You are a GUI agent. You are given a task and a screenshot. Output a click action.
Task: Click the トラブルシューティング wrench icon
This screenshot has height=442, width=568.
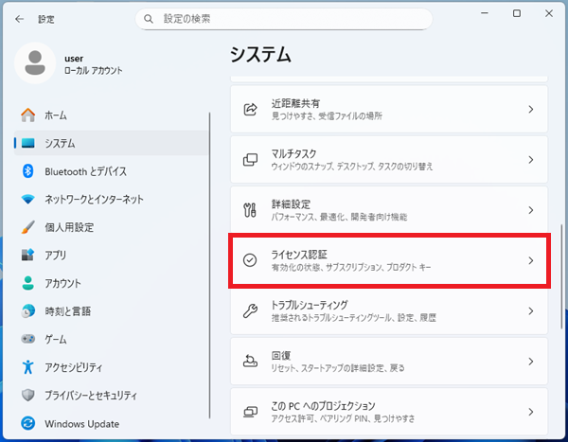[x=251, y=311]
